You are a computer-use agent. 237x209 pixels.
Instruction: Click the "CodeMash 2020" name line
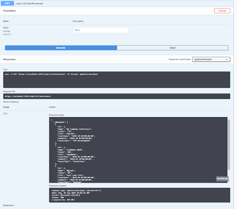click(x=70, y=150)
